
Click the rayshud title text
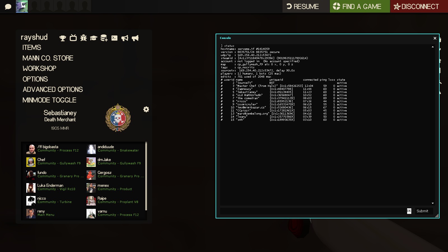point(34,37)
